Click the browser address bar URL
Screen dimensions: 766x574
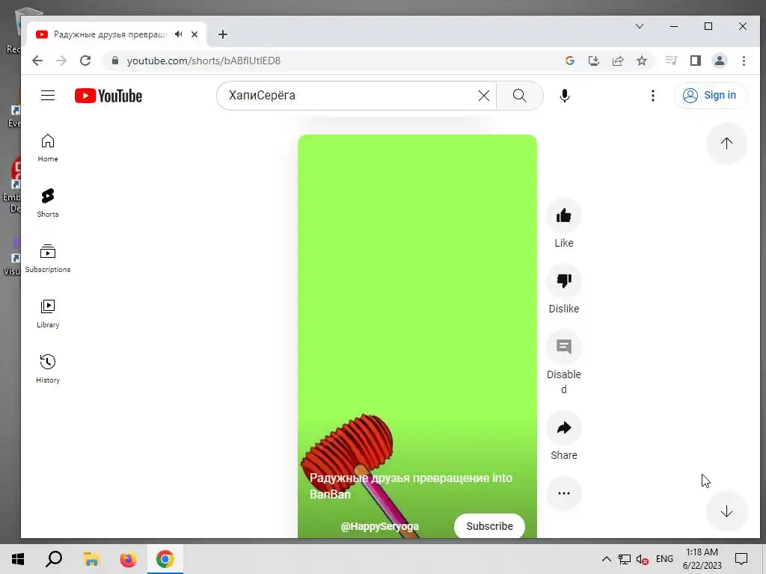(x=203, y=61)
